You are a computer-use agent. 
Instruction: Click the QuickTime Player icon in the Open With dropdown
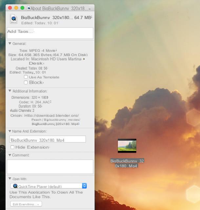point(15,186)
